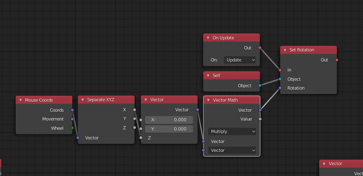Collapse the Vector node with X and Y fields
Viewport: 363px width, 176px height.
tap(146, 100)
